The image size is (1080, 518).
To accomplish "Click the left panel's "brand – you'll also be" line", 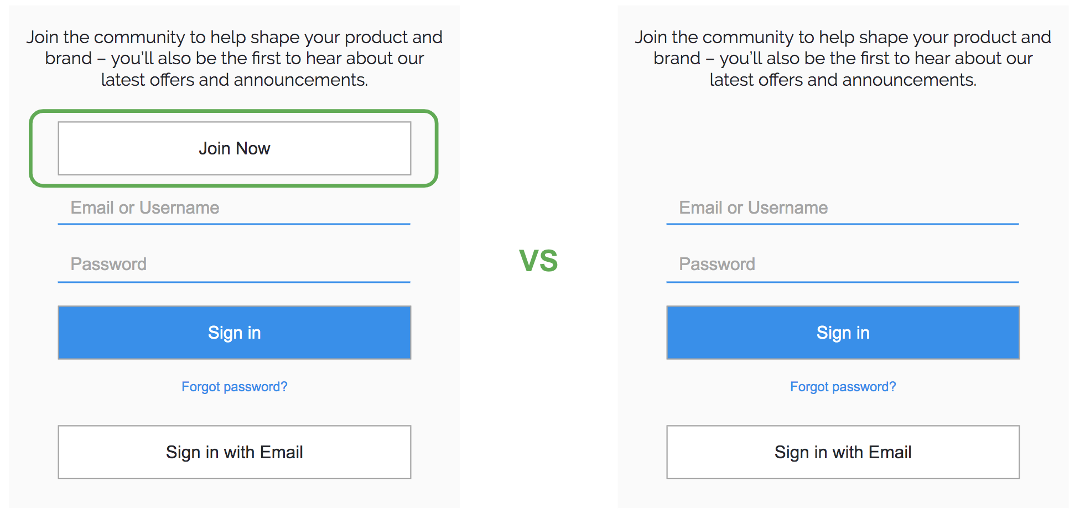I will click(x=234, y=59).
